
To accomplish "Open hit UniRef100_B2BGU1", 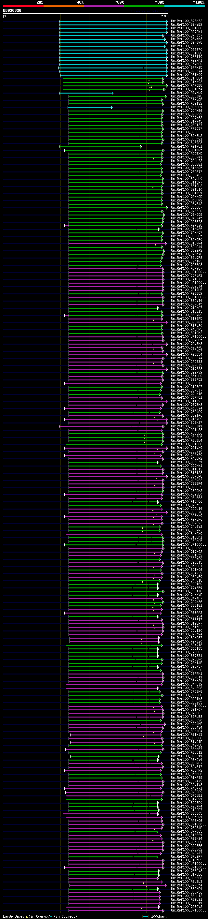I will tap(187, 107).
